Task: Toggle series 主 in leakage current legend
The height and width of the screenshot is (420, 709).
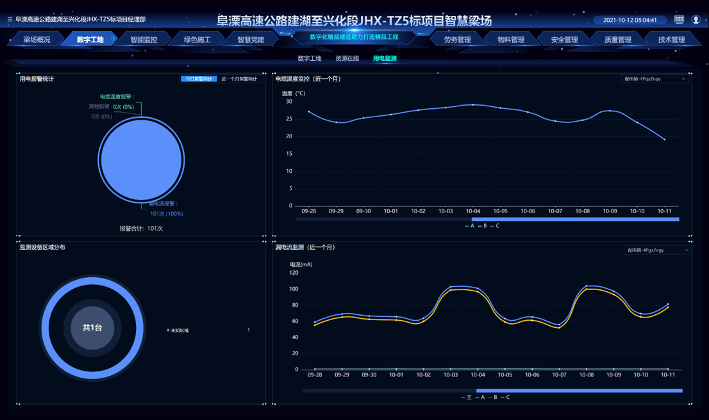Action: pos(466,398)
